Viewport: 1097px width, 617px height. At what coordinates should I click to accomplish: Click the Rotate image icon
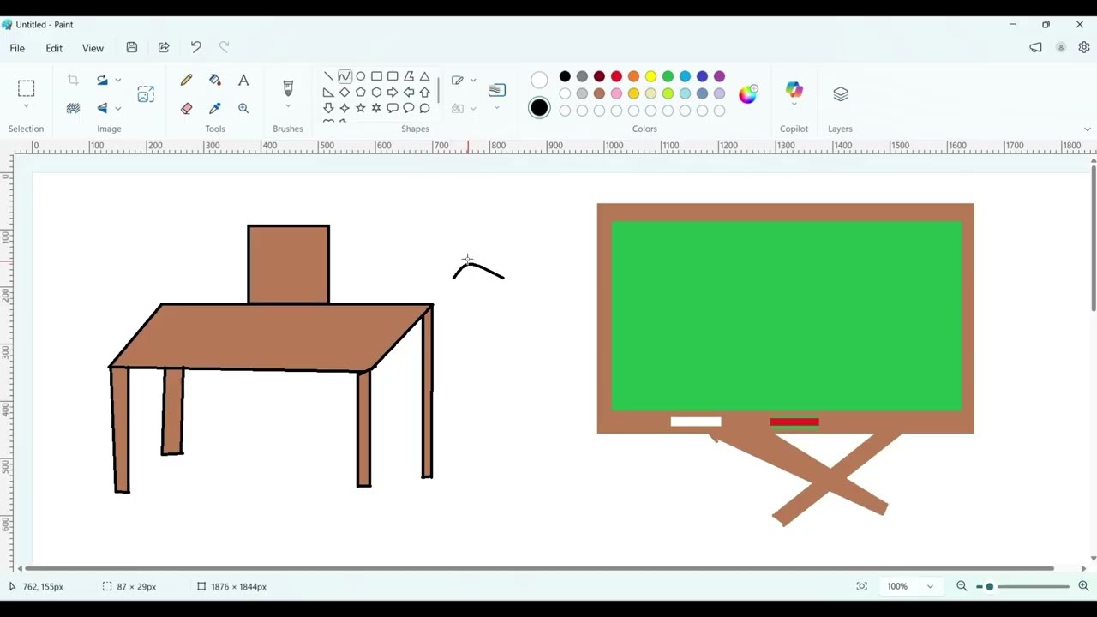[x=102, y=80]
